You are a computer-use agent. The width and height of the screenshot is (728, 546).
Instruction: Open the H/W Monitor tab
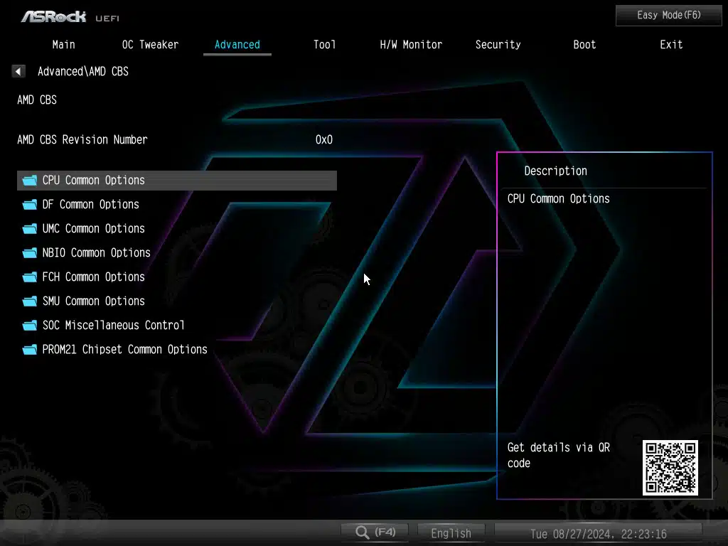click(411, 45)
